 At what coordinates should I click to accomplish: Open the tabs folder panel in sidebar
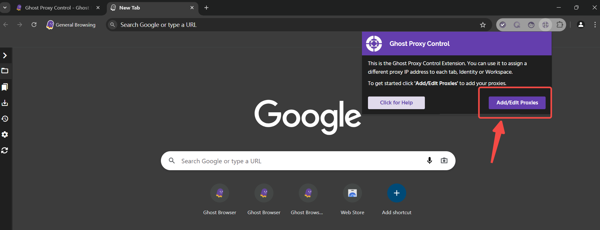pyautogui.click(x=5, y=71)
